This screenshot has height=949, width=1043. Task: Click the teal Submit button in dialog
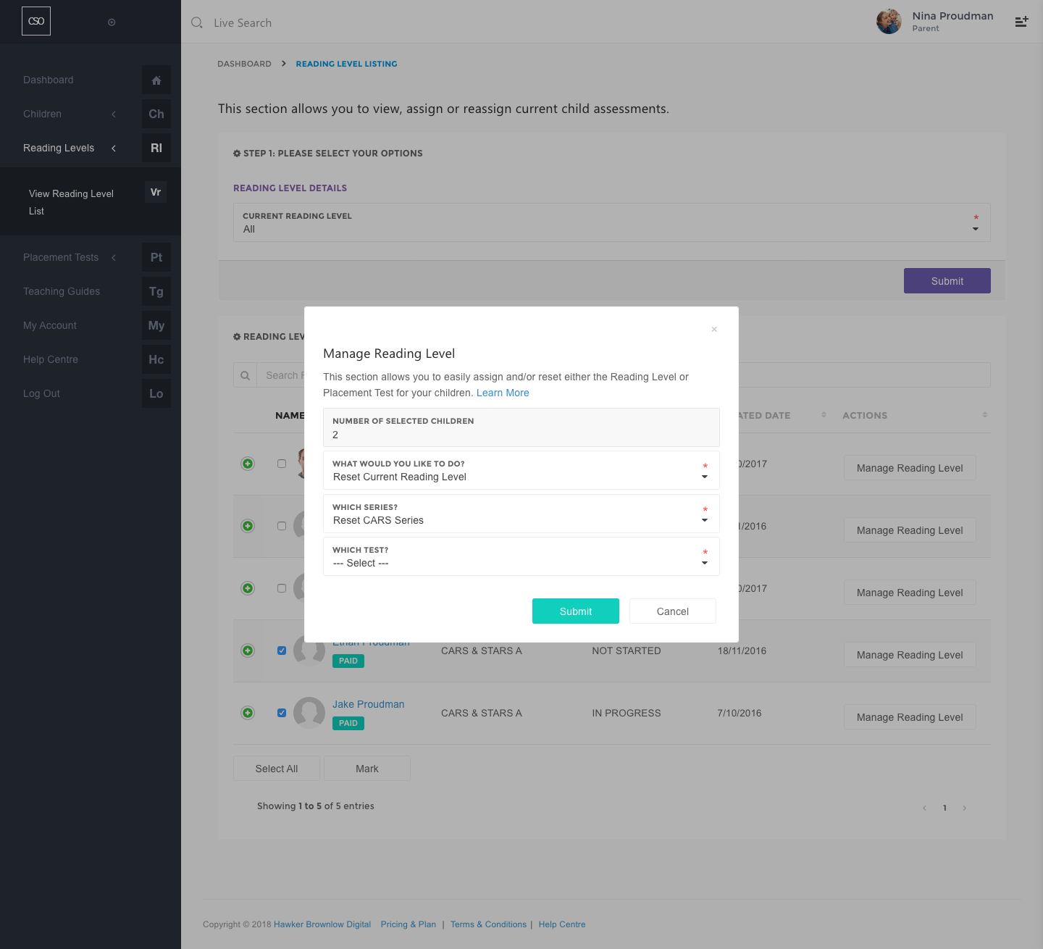576,611
